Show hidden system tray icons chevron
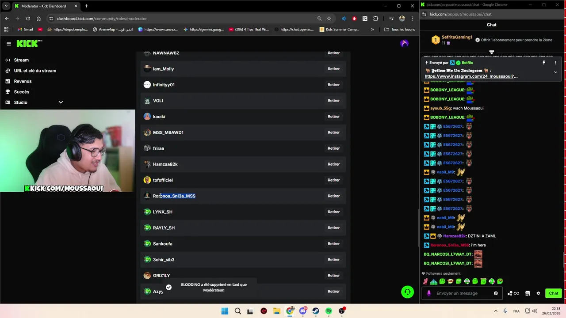This screenshot has width=566, height=318. coord(496,311)
